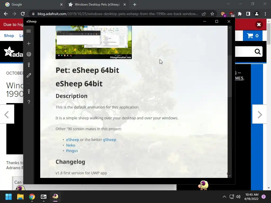Viewport: 271px width, 203px height.
Task: Select the Windows Desktop Pets tab
Action: click(97, 4)
